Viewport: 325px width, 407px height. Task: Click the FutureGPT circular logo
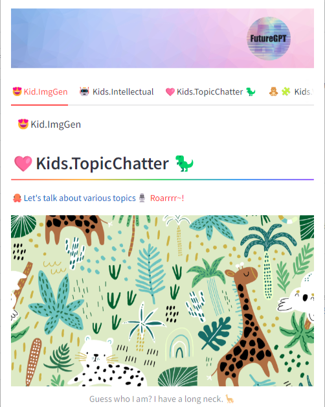[x=269, y=38]
